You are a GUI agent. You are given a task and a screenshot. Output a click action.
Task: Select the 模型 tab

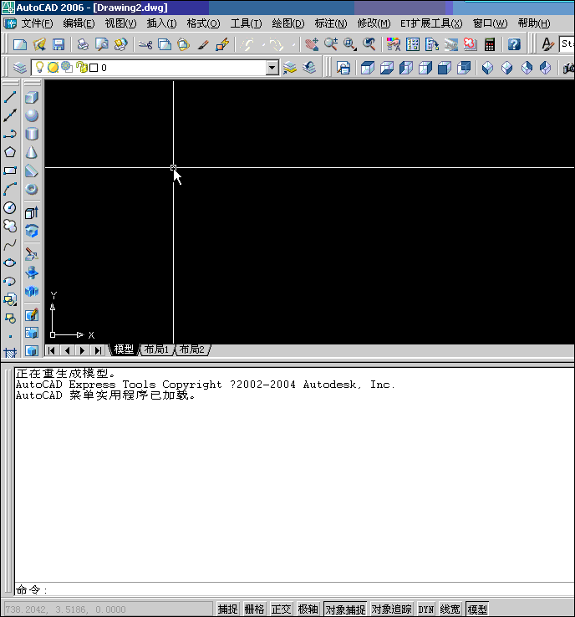click(124, 349)
